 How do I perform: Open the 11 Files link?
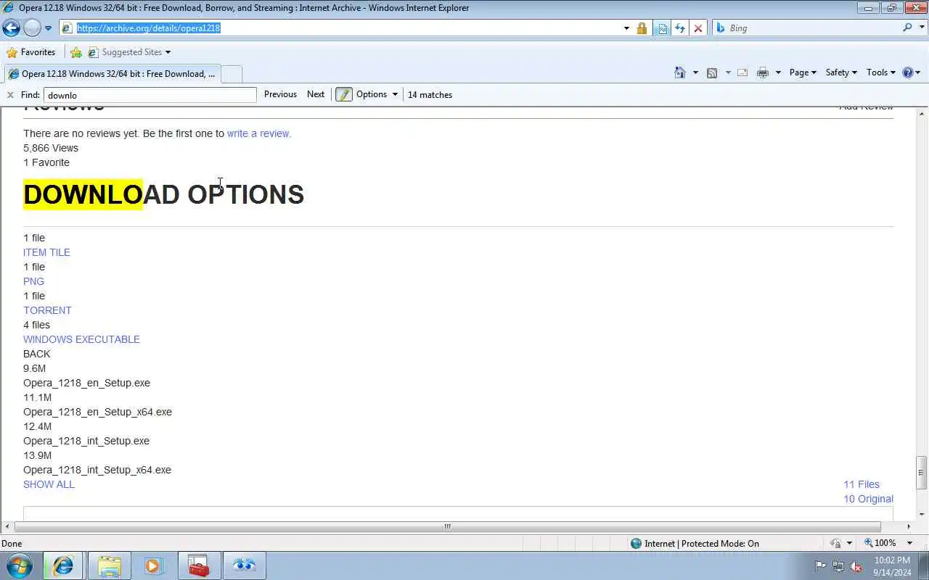[x=862, y=484]
